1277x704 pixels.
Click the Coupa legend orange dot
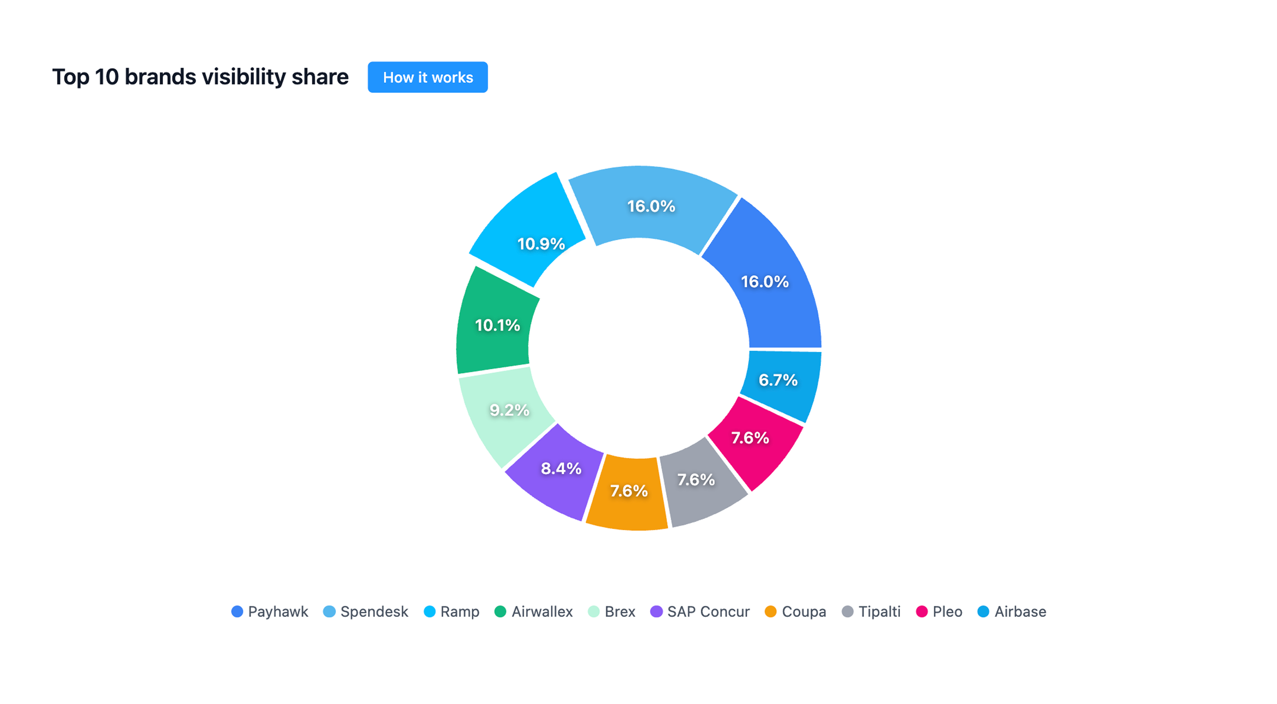[x=770, y=612]
